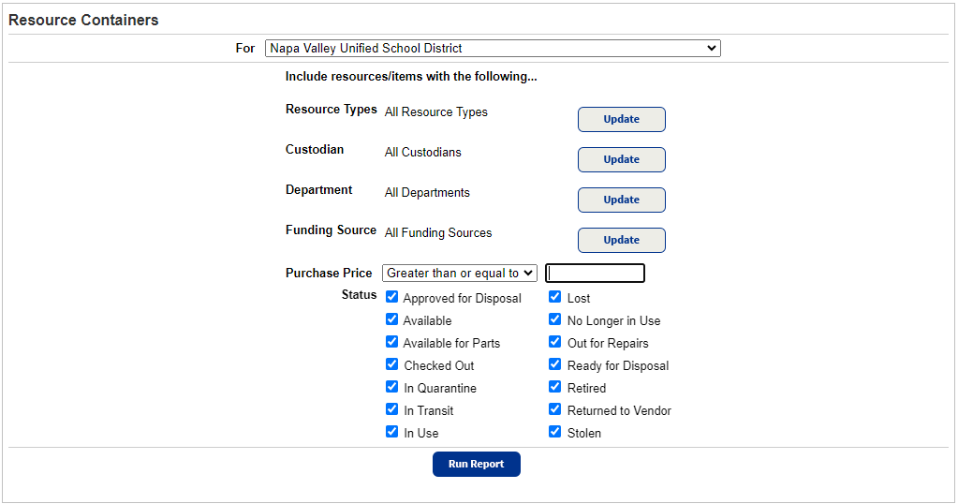Uncheck the Approved for Disposal status
The height and width of the screenshot is (504, 958).
(391, 297)
